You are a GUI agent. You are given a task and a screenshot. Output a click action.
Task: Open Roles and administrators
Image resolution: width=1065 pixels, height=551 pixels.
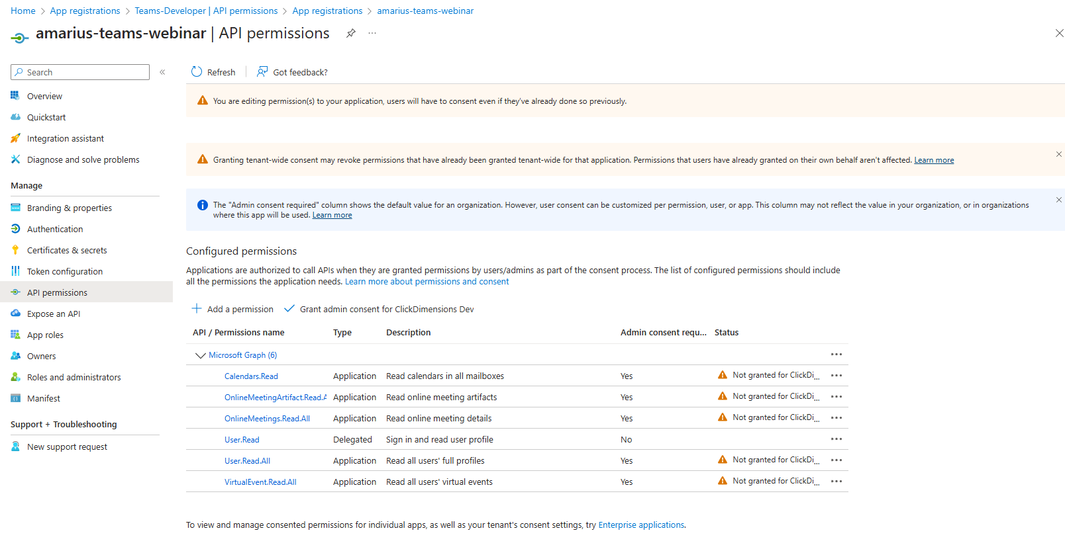(74, 377)
